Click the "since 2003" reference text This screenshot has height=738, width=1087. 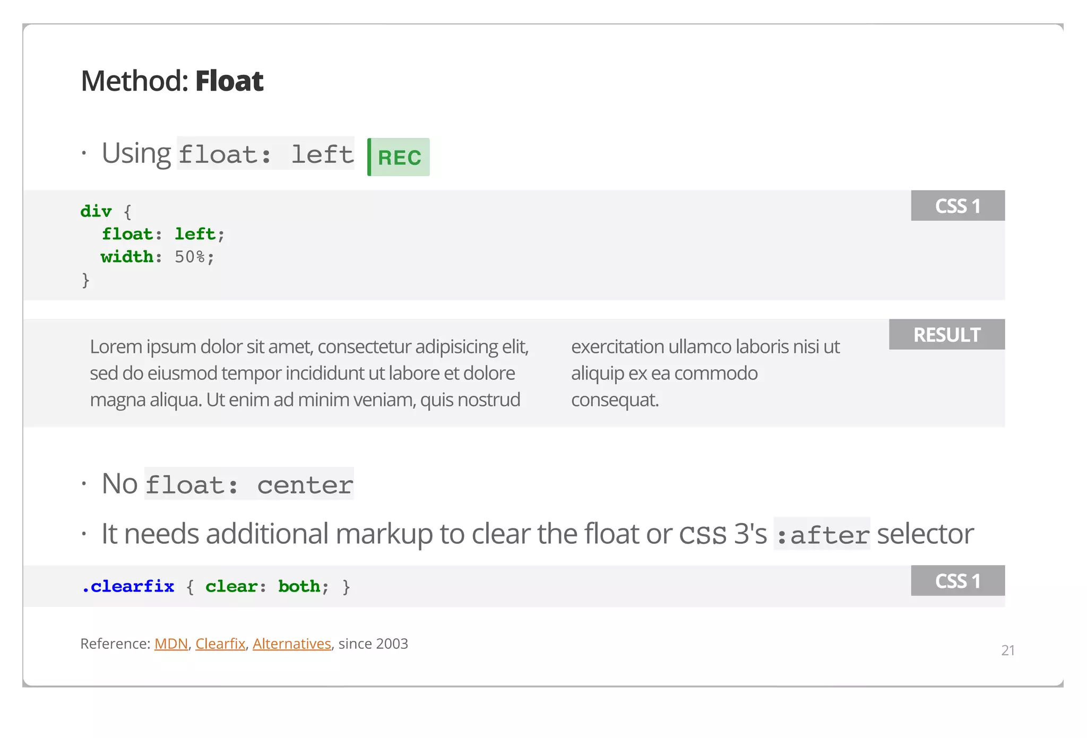click(373, 644)
